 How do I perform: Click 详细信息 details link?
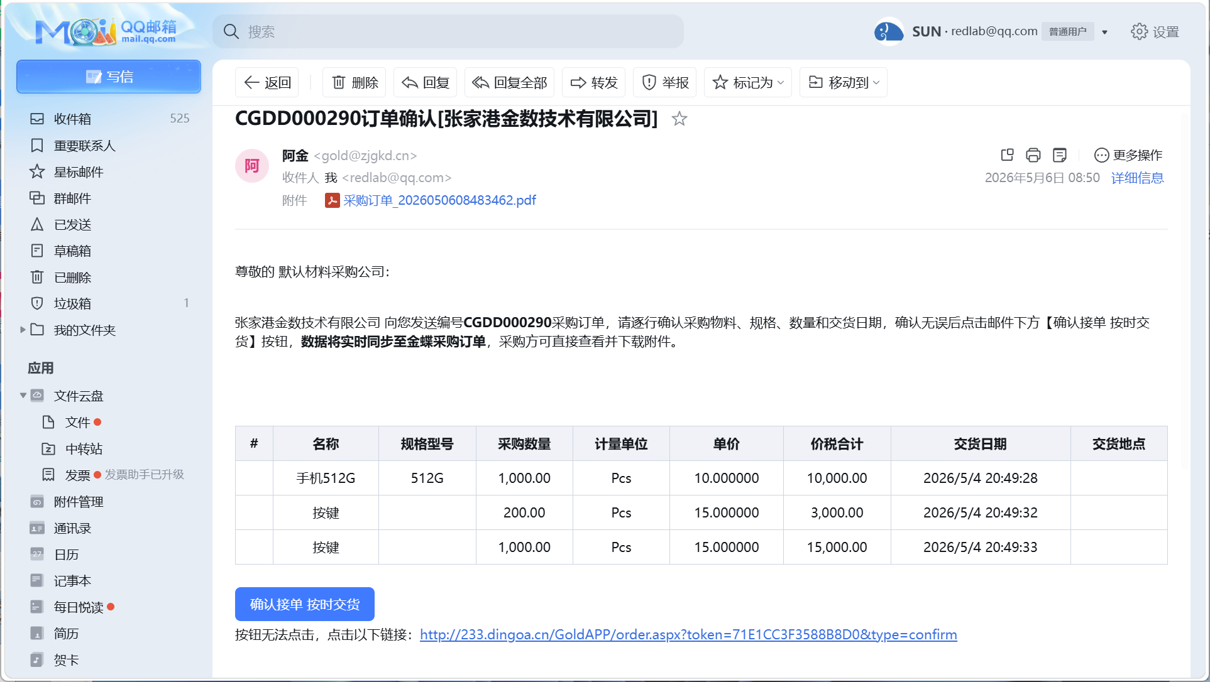pyautogui.click(x=1137, y=178)
